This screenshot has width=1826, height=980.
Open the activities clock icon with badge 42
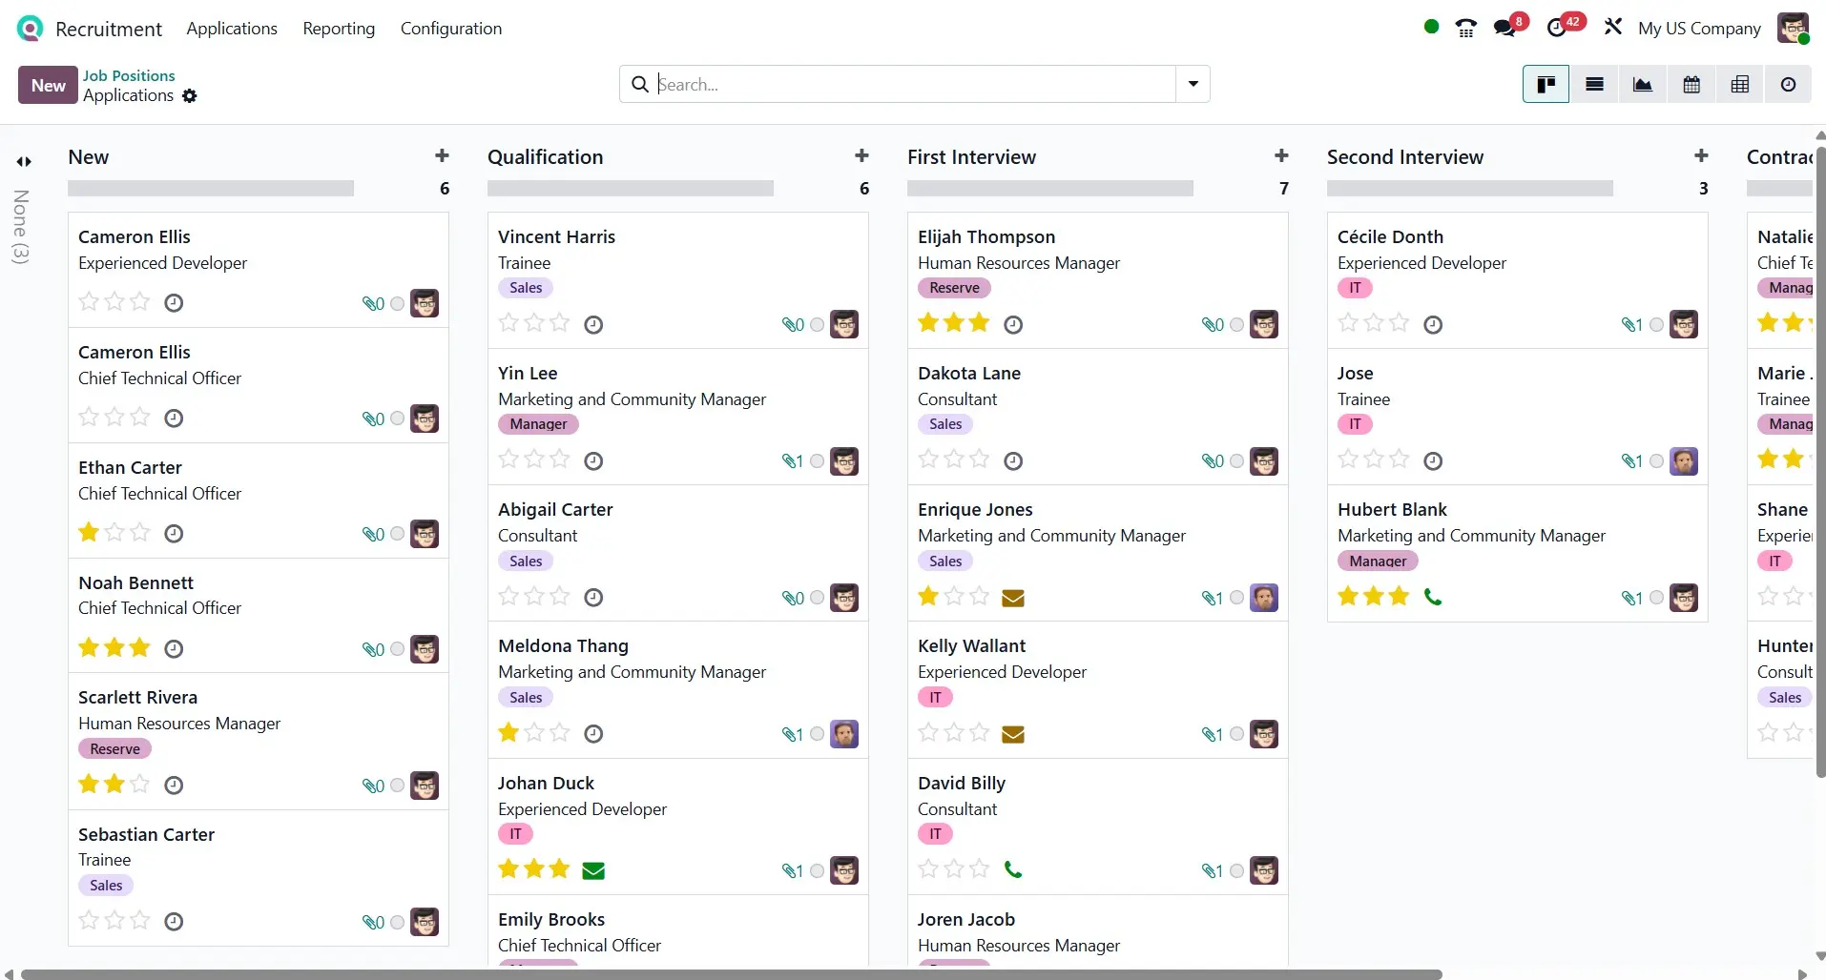(1557, 28)
